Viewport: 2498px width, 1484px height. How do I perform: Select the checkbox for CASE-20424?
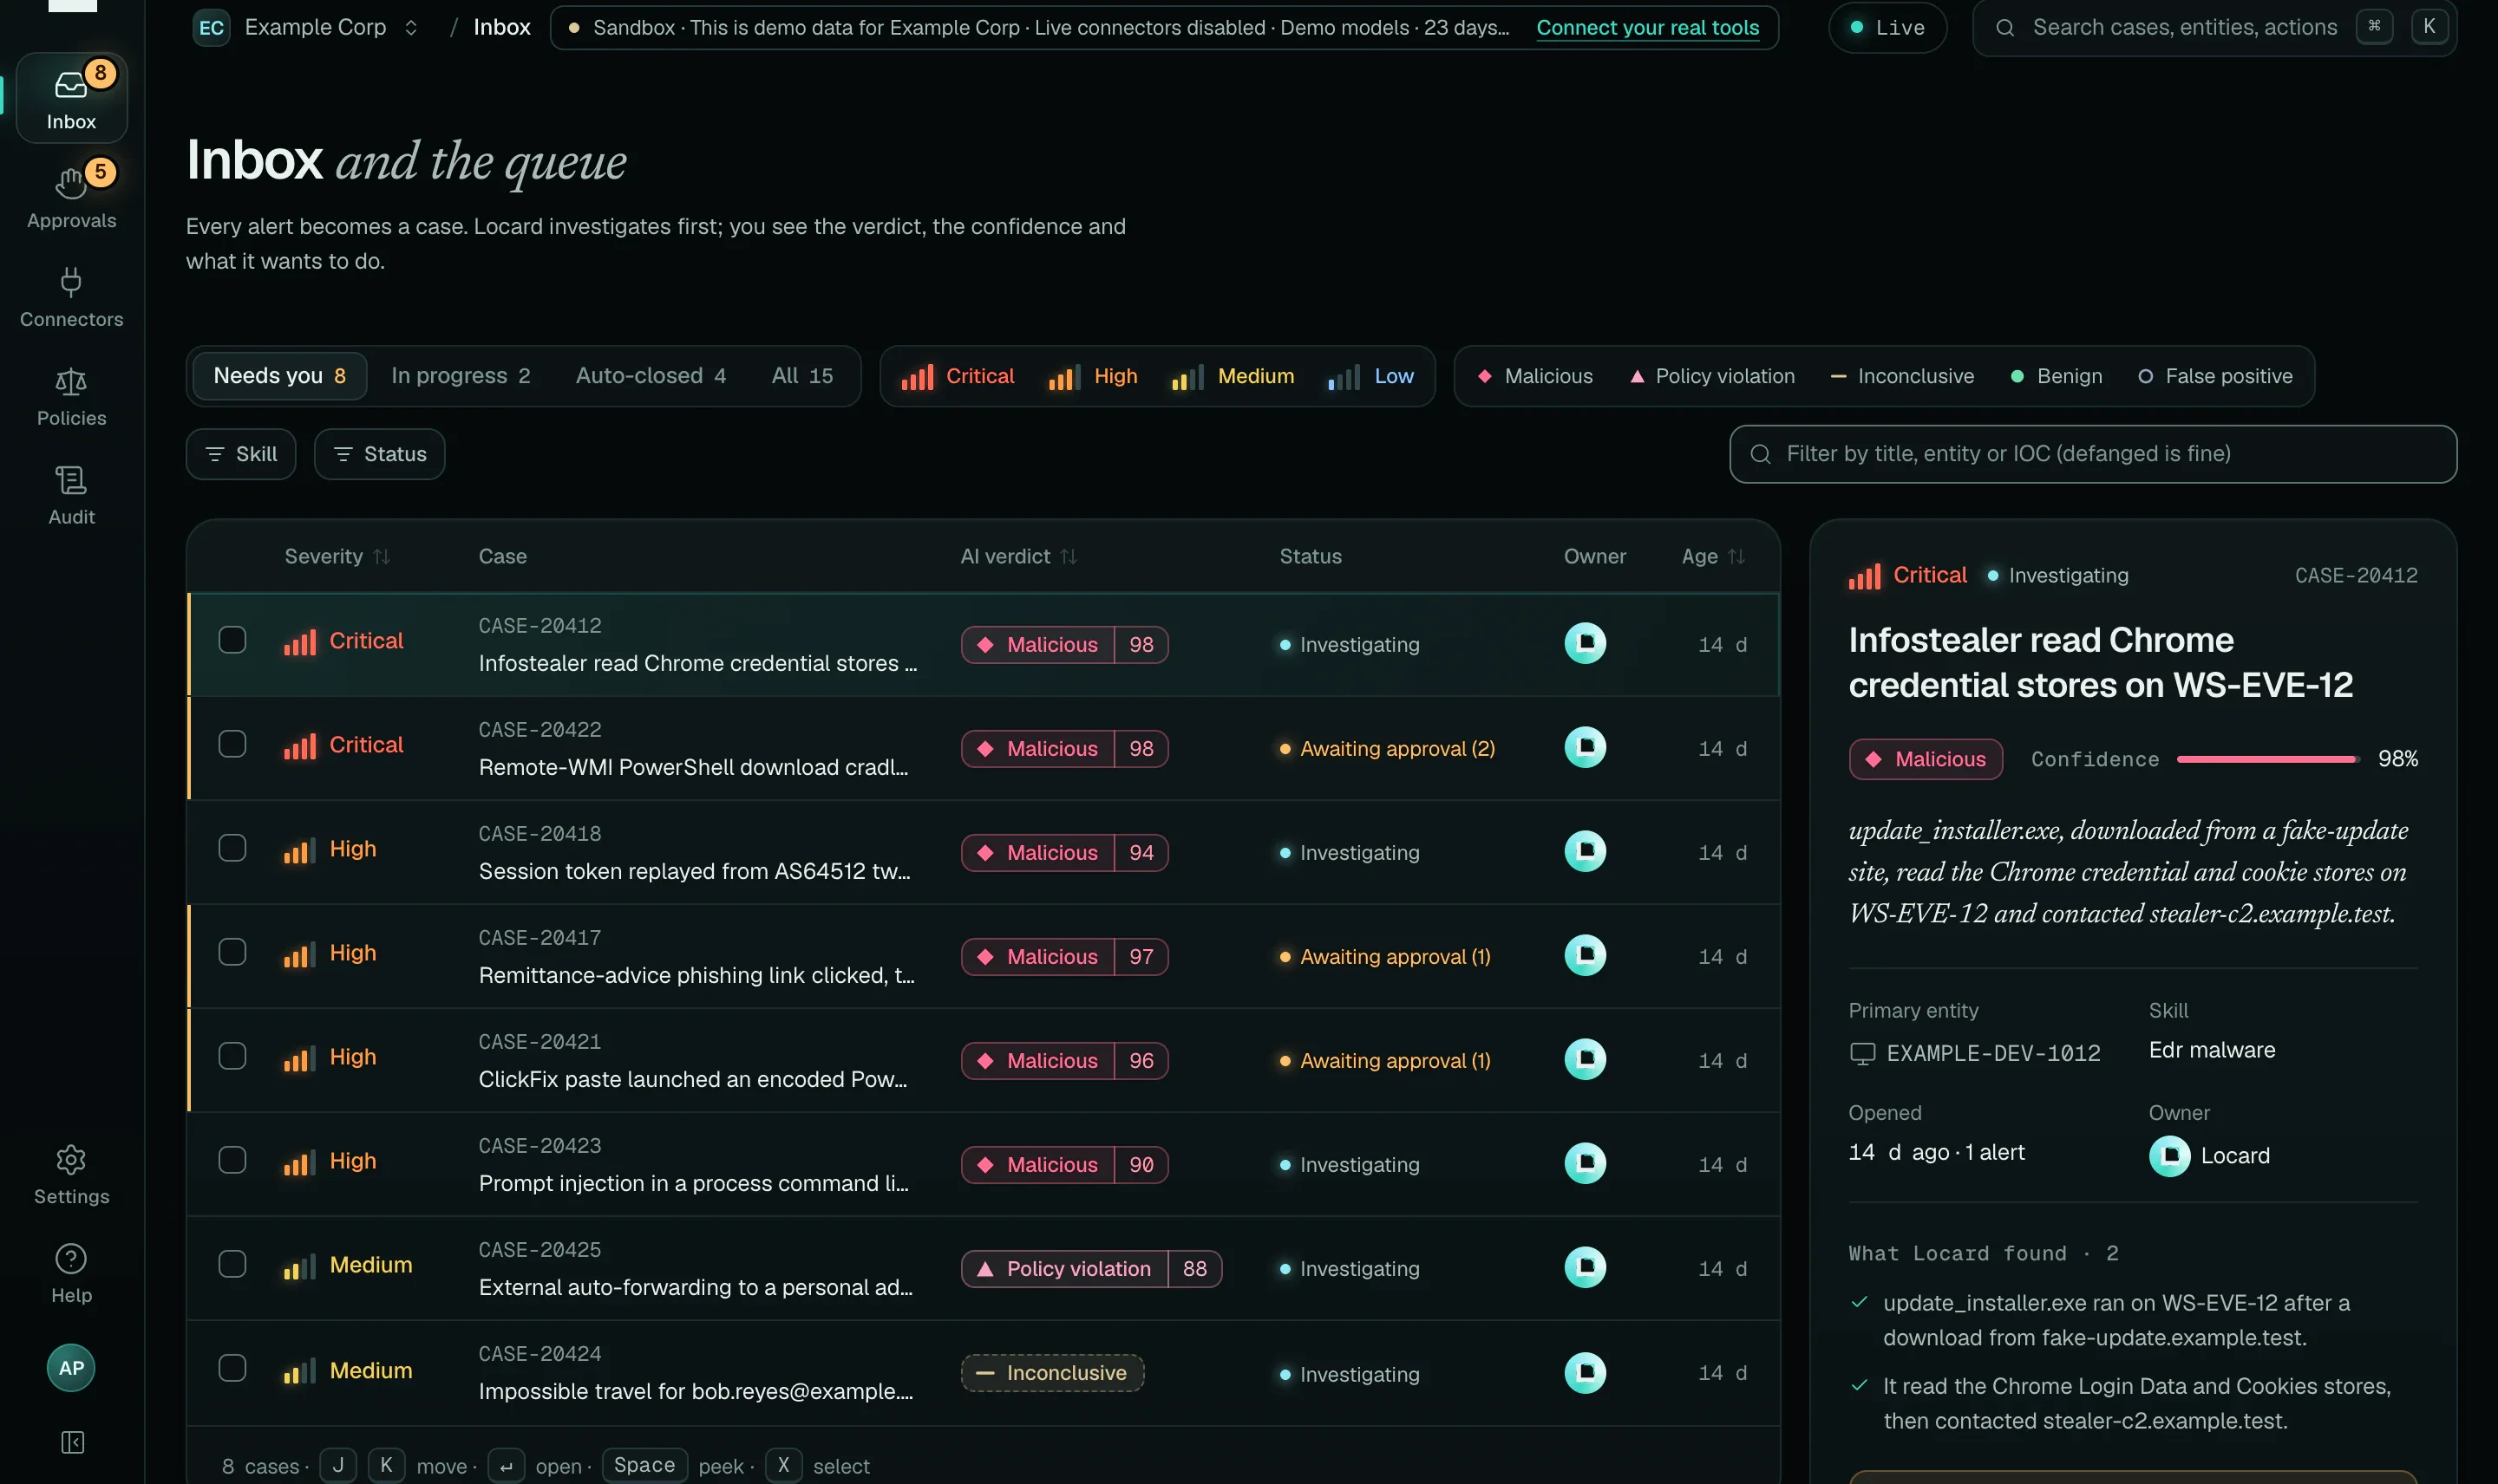(x=232, y=1367)
